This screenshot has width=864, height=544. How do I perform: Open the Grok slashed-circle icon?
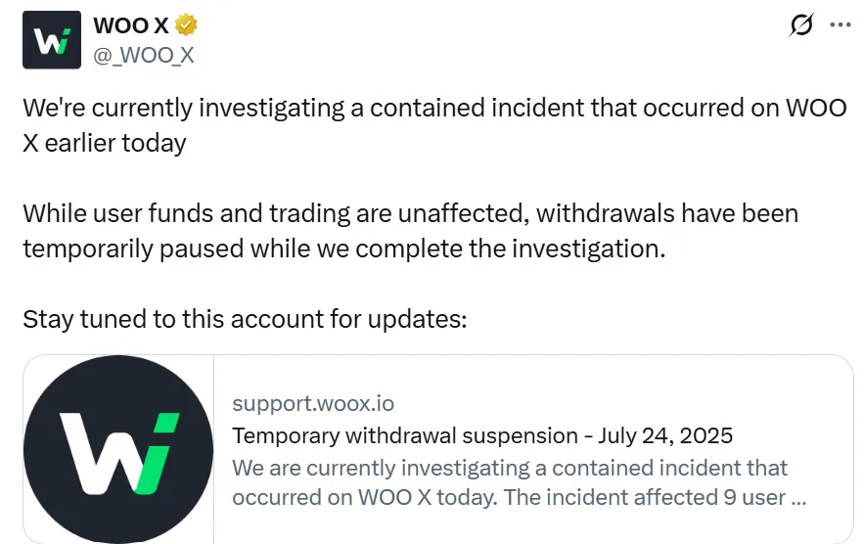click(800, 26)
